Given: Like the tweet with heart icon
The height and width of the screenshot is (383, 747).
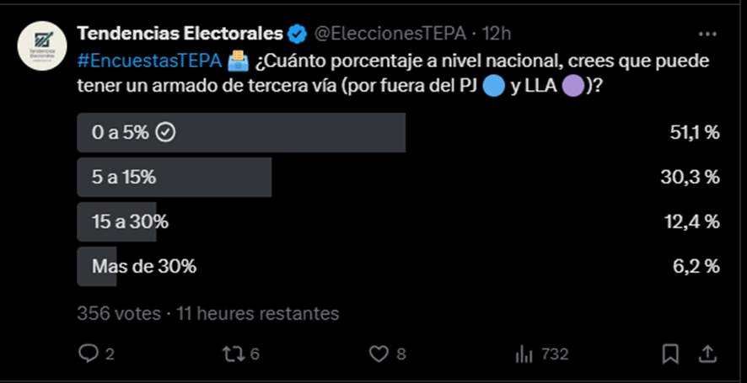Looking at the screenshot, I should click(x=381, y=354).
